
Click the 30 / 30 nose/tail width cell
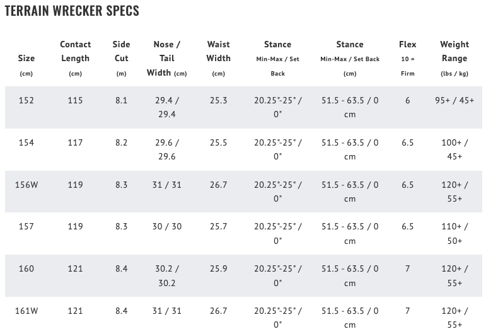[167, 226]
